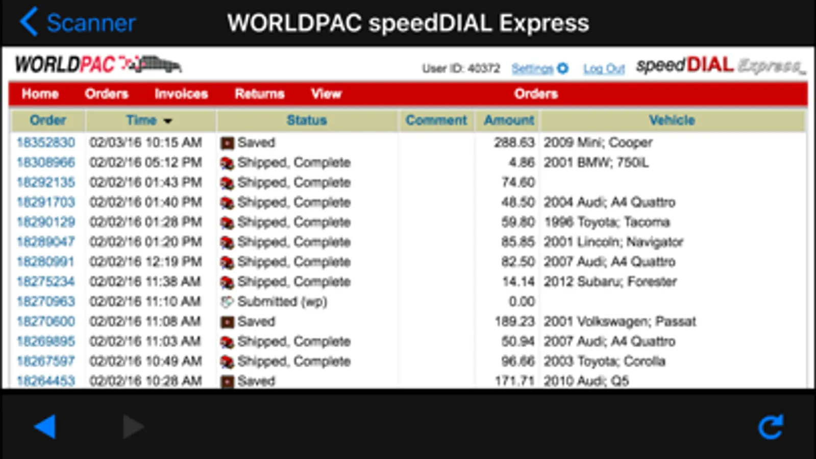Open order 18270600
This screenshot has height=459, width=816.
[x=46, y=321]
